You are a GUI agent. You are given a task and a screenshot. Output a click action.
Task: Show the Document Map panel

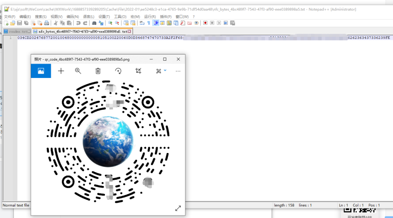(x=169, y=23)
